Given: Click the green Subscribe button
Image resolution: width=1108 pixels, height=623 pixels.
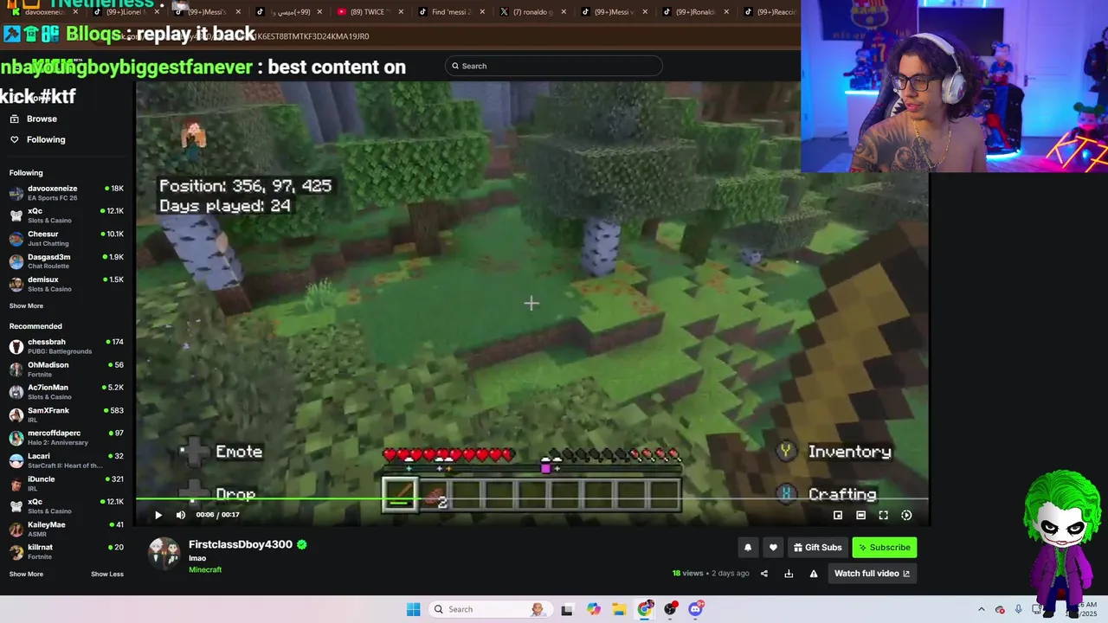Looking at the screenshot, I should click(x=884, y=548).
